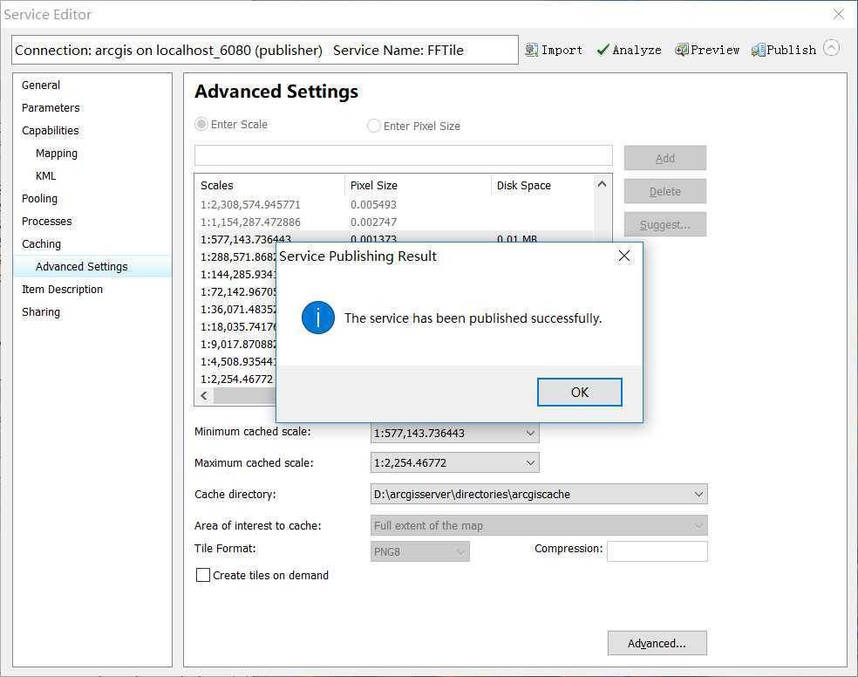
Task: Switch to the Pooling page
Action: pos(39,198)
